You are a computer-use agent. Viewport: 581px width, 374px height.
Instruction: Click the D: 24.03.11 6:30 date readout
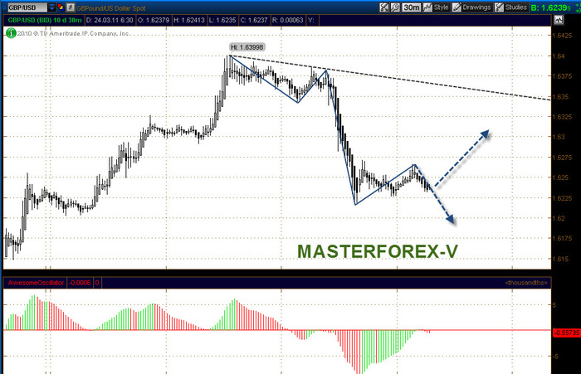110,20
